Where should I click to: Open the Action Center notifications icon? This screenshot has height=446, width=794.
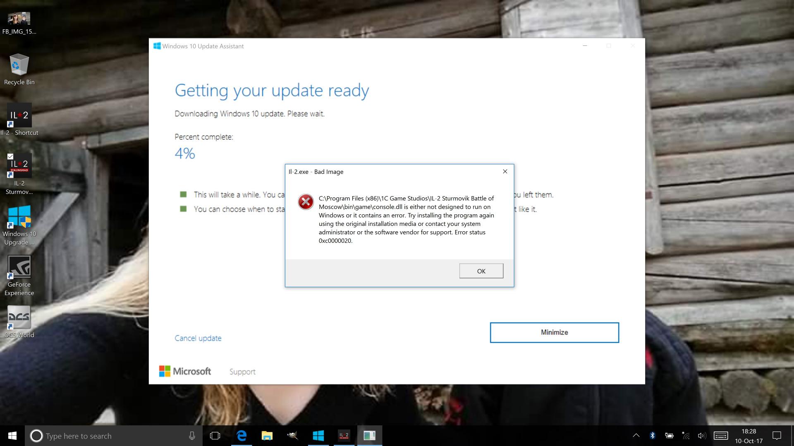click(x=777, y=436)
